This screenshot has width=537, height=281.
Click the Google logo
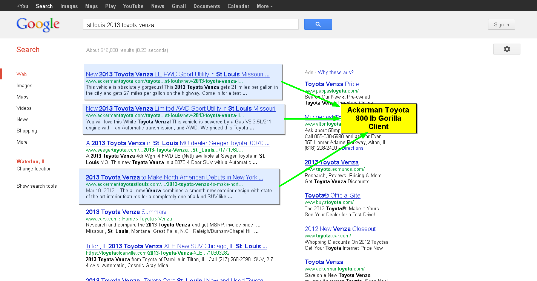[38, 25]
